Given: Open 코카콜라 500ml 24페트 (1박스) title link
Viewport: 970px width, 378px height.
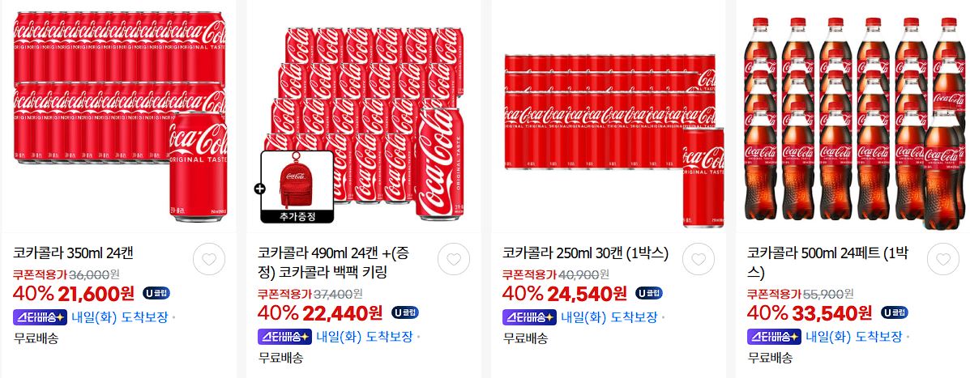Looking at the screenshot, I should 827,262.
